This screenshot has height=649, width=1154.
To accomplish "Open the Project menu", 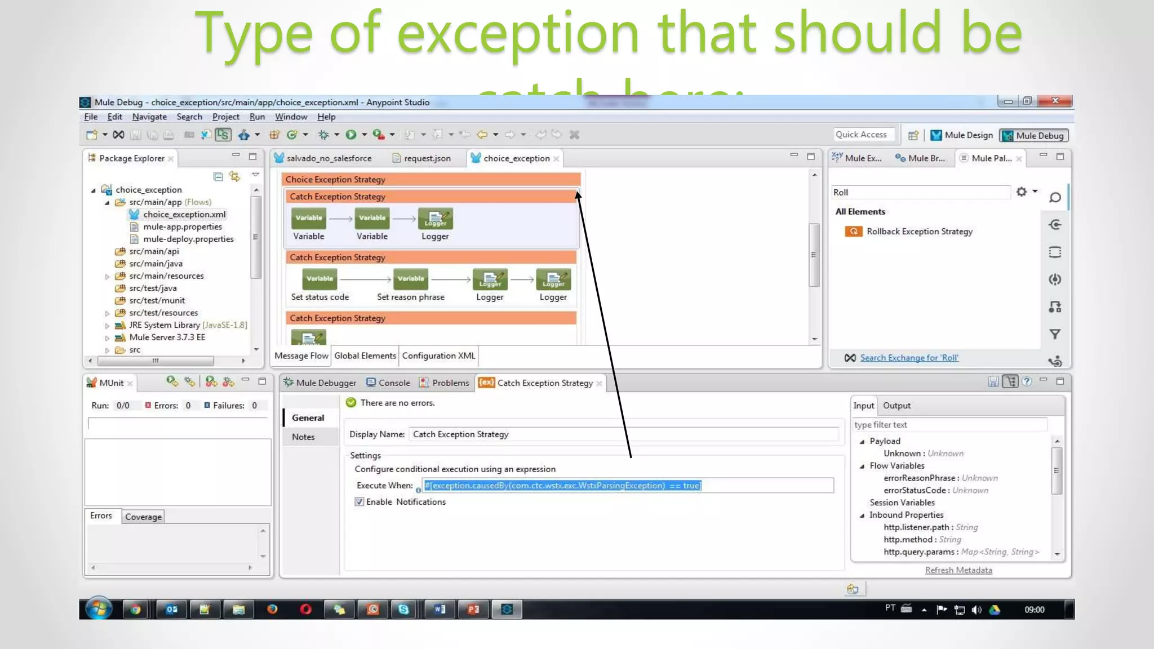I will coord(225,117).
